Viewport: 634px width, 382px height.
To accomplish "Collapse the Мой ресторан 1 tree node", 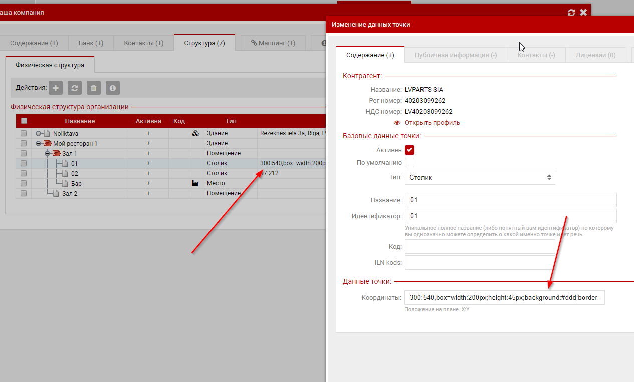I will point(39,144).
